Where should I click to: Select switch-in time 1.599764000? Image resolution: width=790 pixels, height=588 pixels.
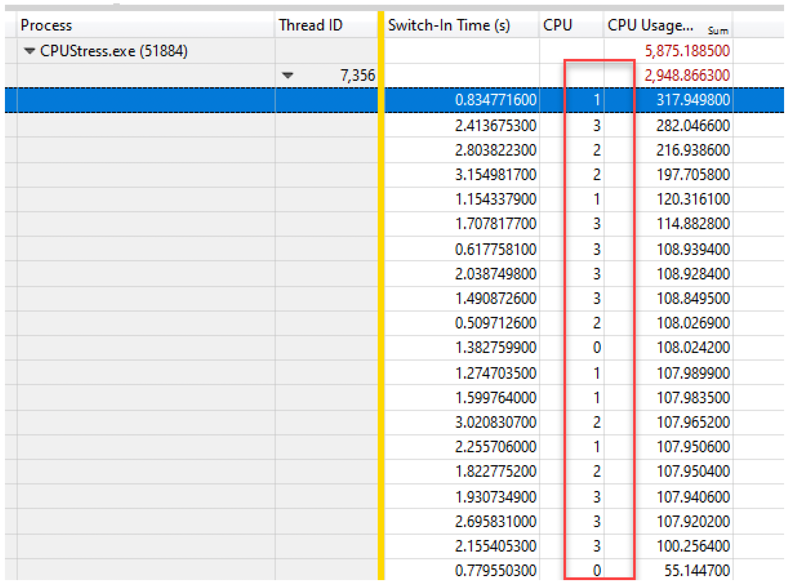point(496,398)
